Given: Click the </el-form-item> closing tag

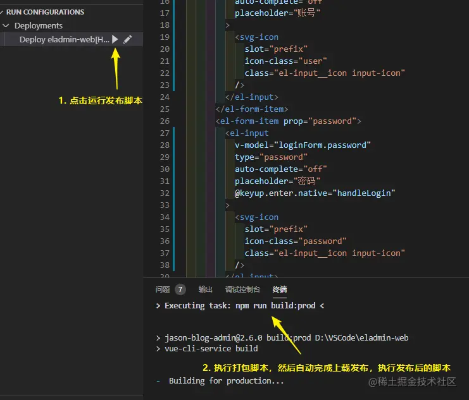Looking at the screenshot, I should click(252, 109).
